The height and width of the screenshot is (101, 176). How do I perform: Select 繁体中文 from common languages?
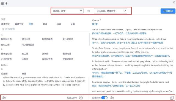click(x=19, y=24)
